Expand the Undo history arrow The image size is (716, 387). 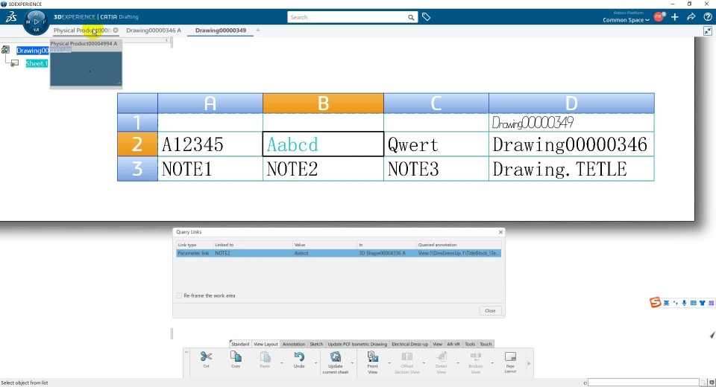click(x=316, y=363)
